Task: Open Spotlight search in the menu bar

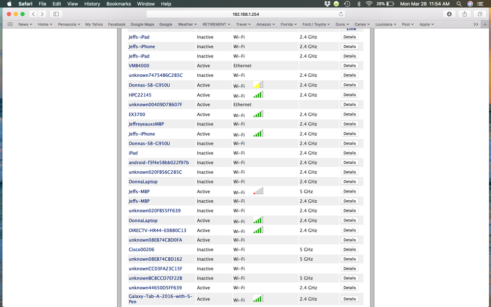Action: click(x=459, y=4)
